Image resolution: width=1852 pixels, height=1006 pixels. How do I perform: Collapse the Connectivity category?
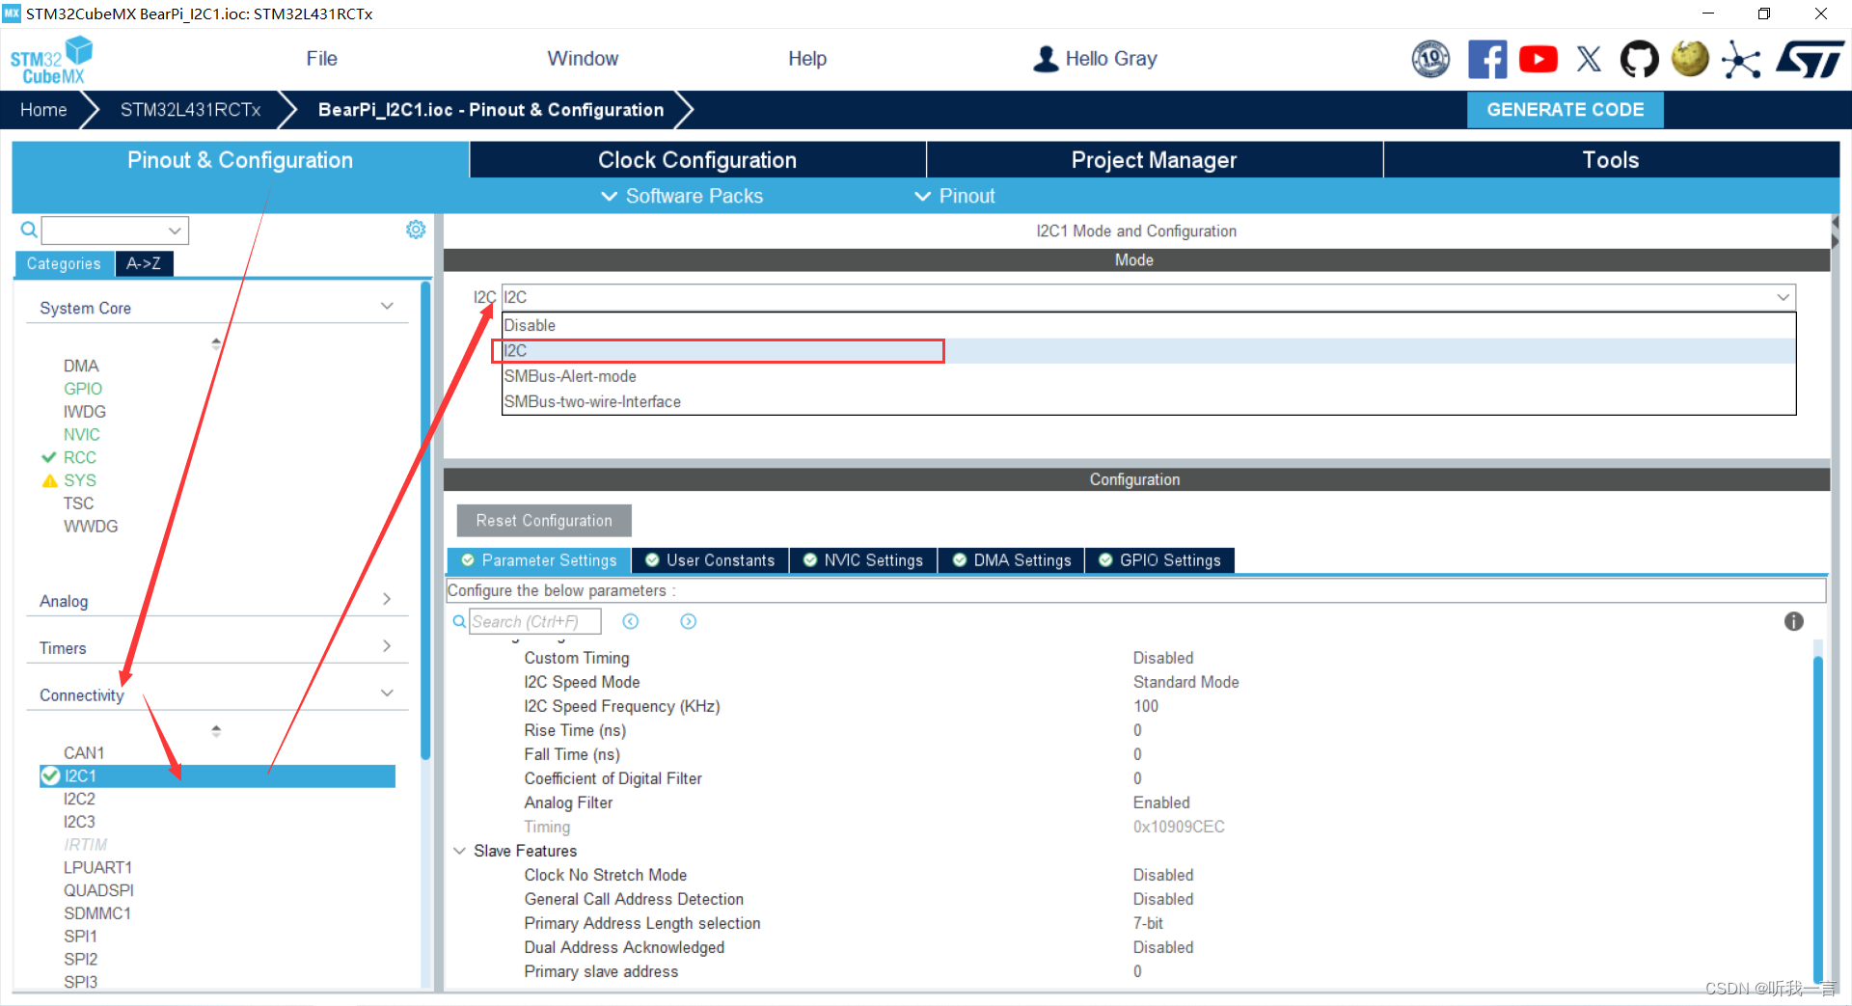pos(387,693)
